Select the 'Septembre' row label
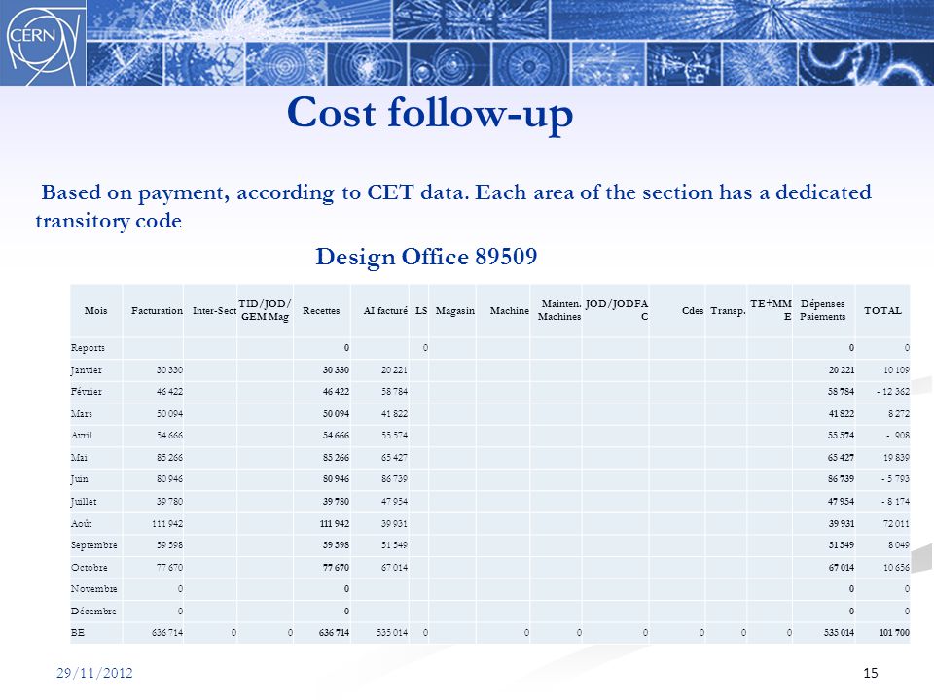This screenshot has height=700, width=934. [94, 545]
